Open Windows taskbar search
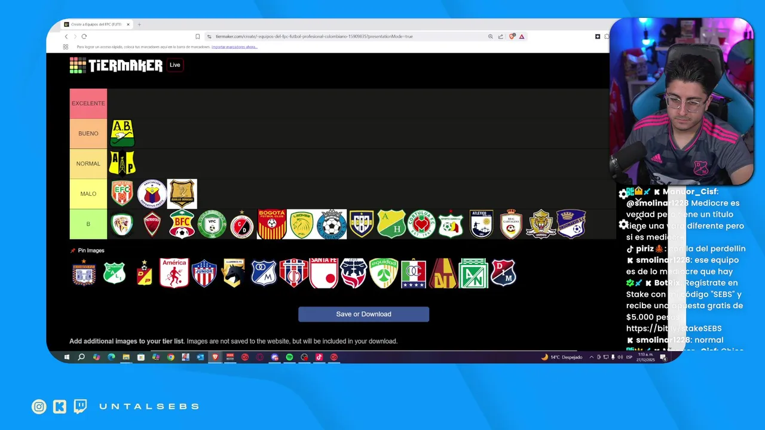765x430 pixels. click(x=81, y=357)
